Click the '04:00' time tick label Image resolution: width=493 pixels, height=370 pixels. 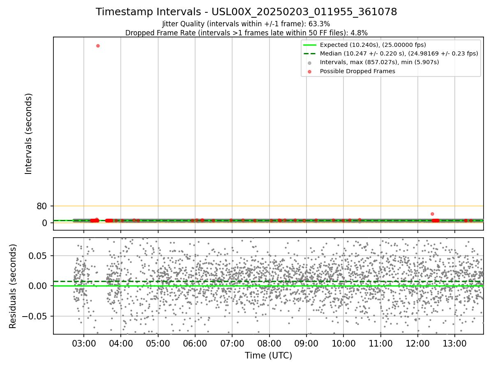point(121,343)
